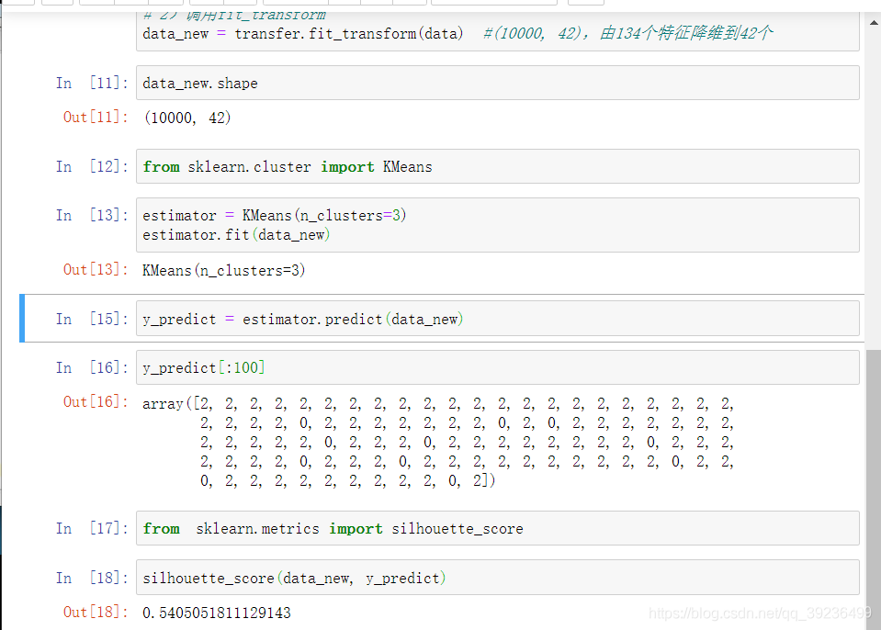Select the data_new.shape code cell
This screenshot has height=630, width=881.
pos(497,83)
